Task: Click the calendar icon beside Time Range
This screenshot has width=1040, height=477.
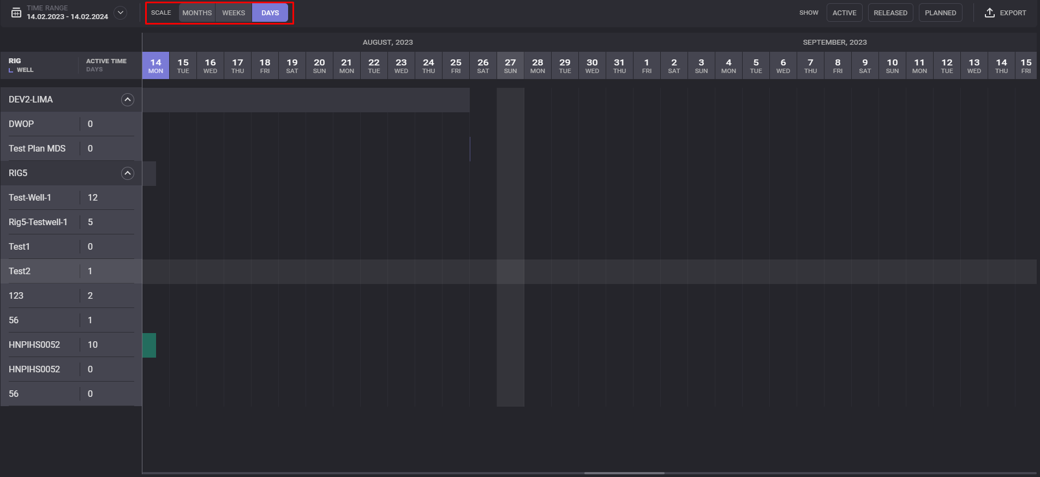Action: point(16,13)
